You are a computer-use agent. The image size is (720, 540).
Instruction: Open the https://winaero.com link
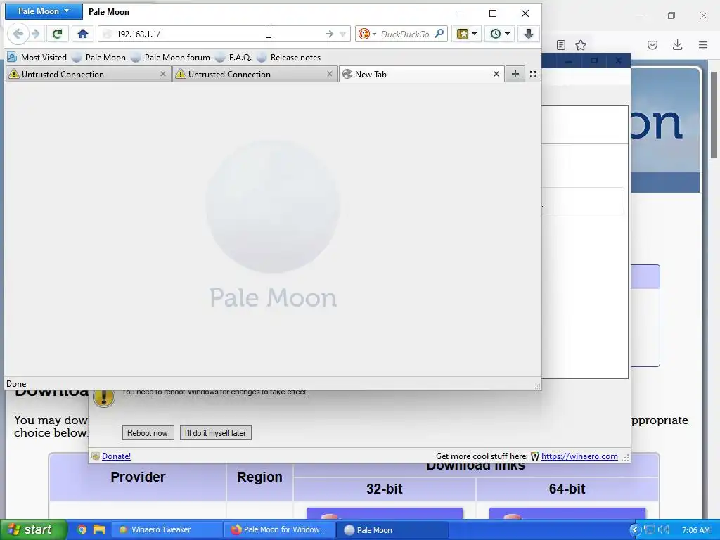click(579, 456)
